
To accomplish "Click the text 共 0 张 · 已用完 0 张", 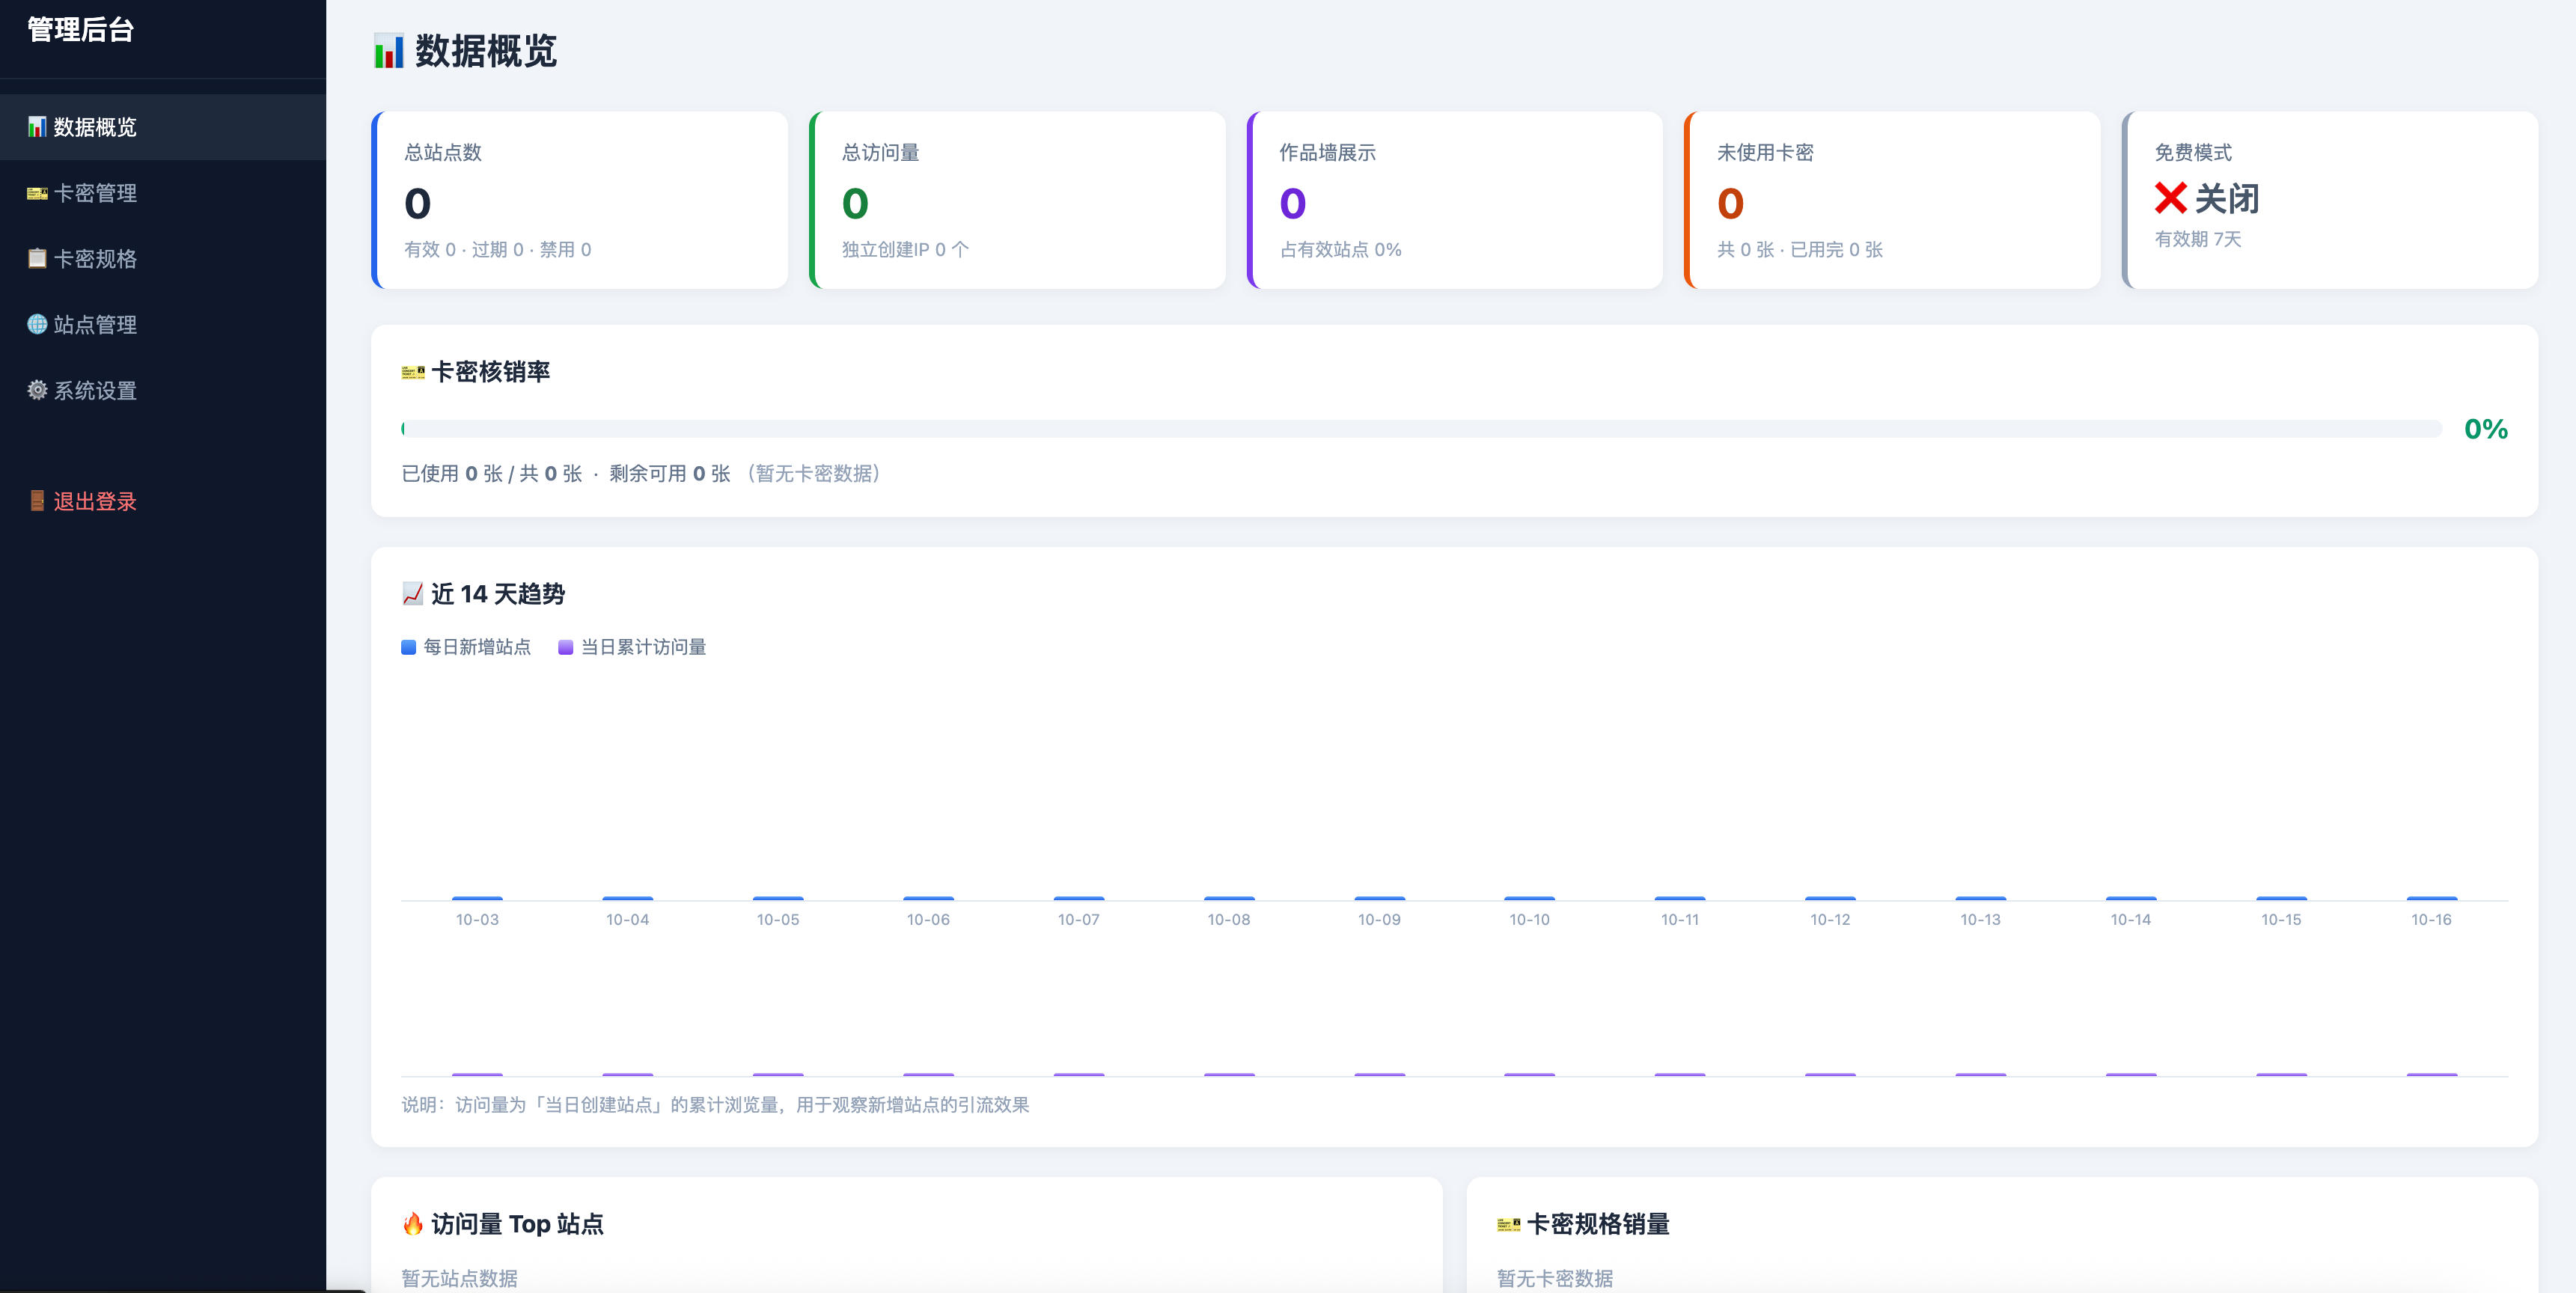I will pyautogui.click(x=1800, y=250).
